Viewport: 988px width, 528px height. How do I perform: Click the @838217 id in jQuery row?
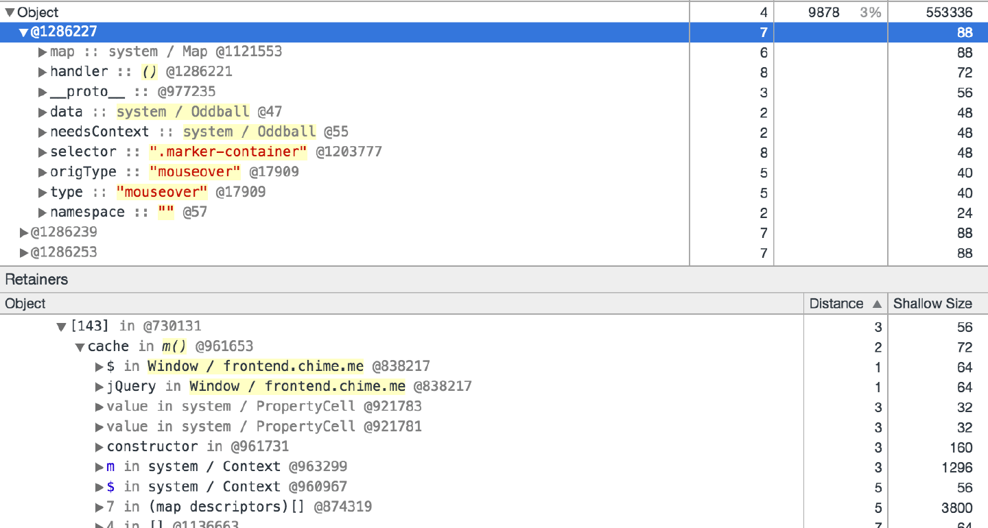443,387
